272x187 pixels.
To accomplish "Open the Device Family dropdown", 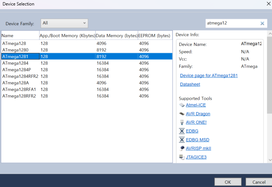I will pos(64,23).
